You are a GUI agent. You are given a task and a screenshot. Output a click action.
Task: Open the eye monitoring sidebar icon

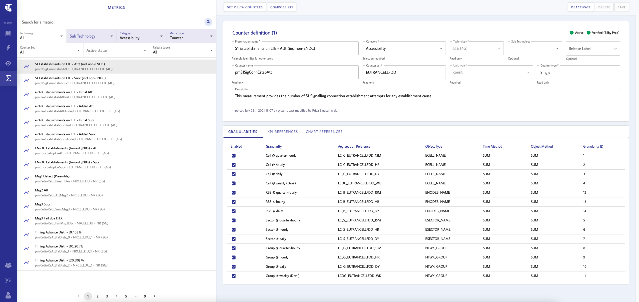8,63
